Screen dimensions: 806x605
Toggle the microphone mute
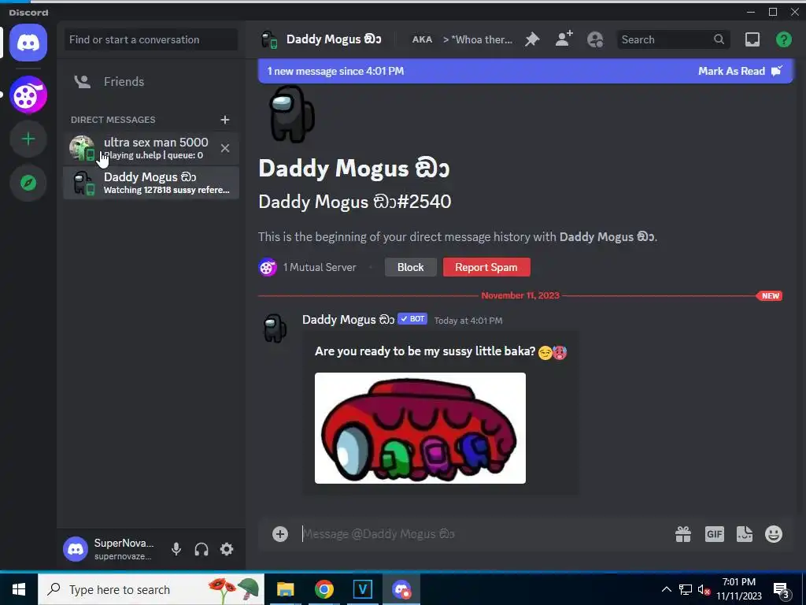pos(176,549)
